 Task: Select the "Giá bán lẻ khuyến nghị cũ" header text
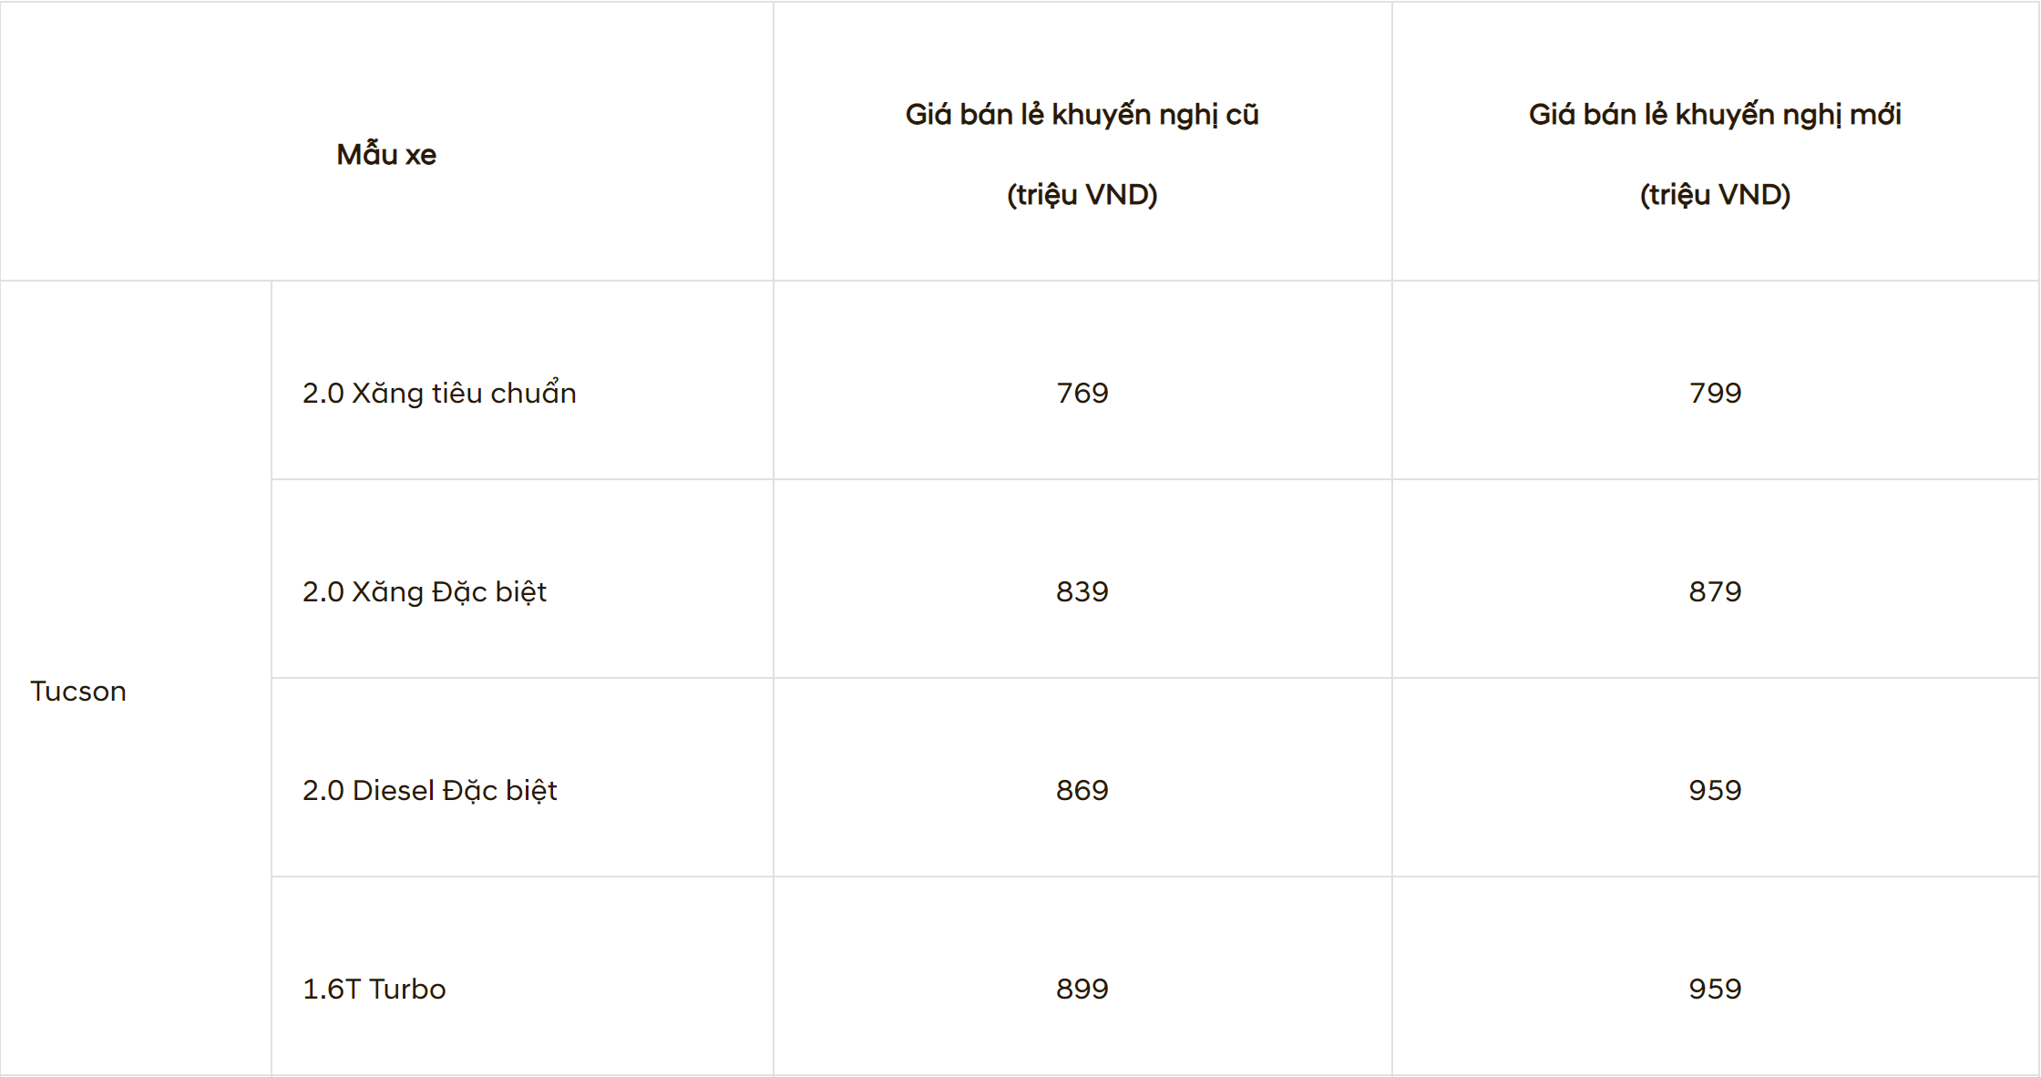click(x=1081, y=115)
